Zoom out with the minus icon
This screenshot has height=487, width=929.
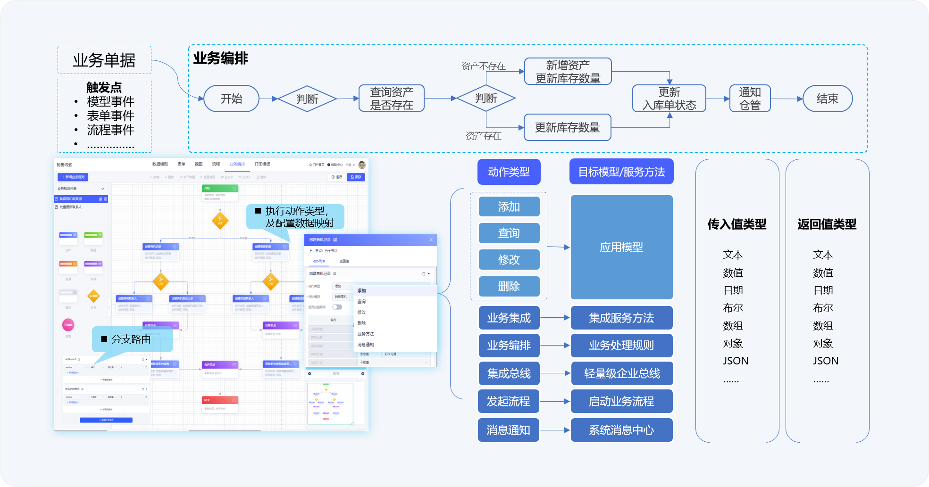pyautogui.click(x=310, y=373)
